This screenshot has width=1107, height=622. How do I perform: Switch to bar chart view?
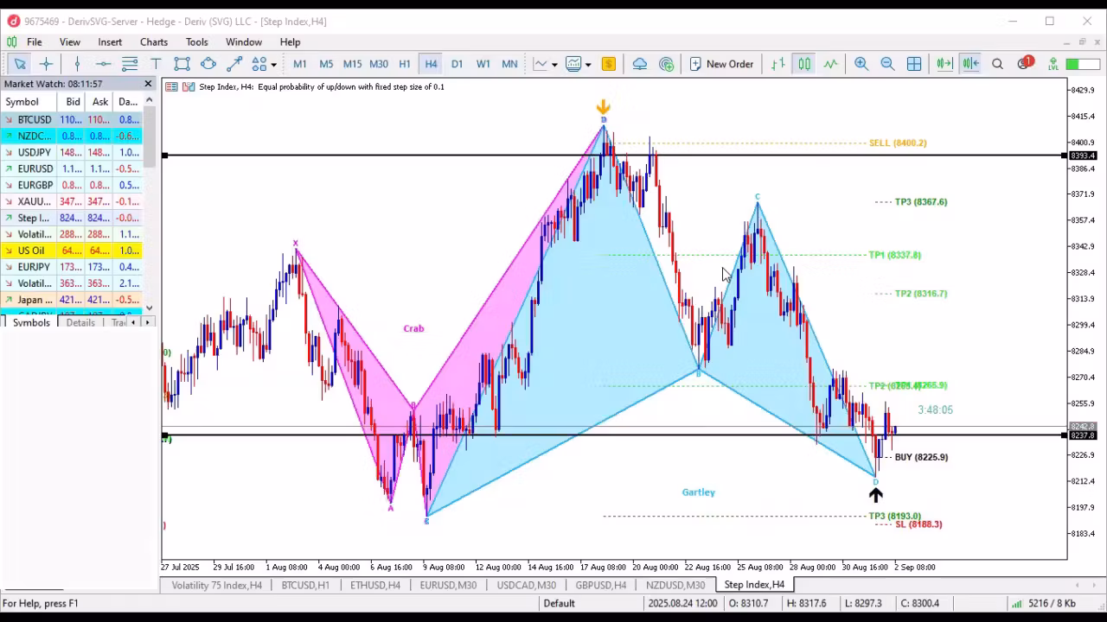pyautogui.click(x=778, y=64)
